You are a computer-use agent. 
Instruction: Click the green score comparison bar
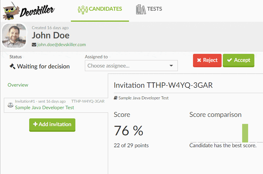tap(245, 133)
